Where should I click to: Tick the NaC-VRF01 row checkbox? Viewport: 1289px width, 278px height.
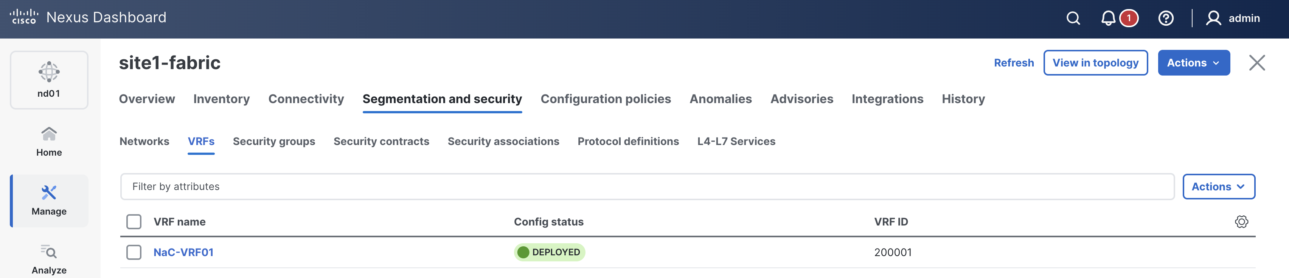tap(134, 252)
